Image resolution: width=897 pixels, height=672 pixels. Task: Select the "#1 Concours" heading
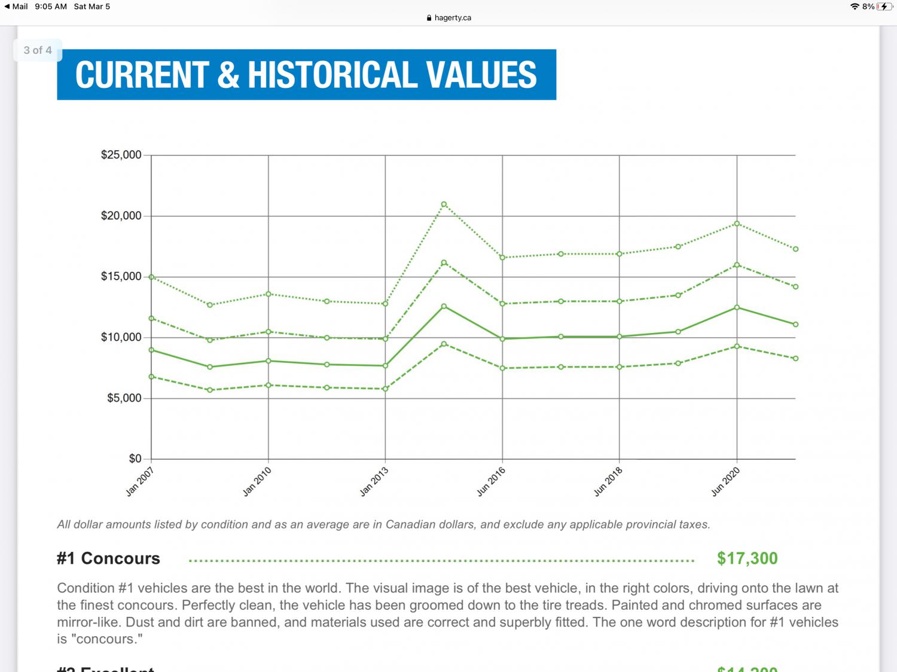[x=108, y=558]
